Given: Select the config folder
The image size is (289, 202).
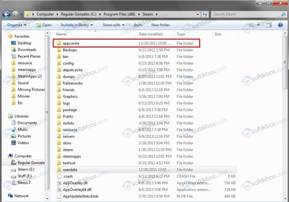Looking at the screenshot, I should click(x=146, y=63).
